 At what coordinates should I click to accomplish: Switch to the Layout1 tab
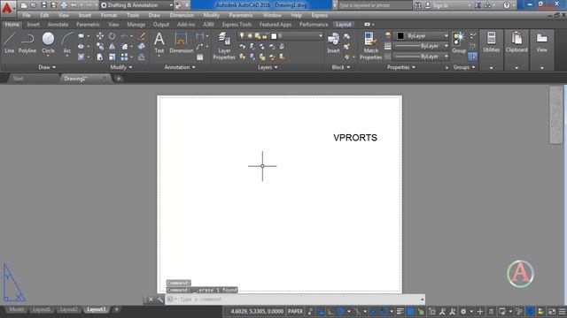click(42, 309)
